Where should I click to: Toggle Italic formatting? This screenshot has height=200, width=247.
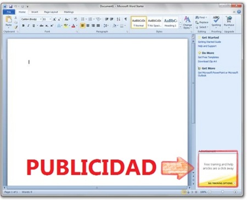(x=29, y=26)
